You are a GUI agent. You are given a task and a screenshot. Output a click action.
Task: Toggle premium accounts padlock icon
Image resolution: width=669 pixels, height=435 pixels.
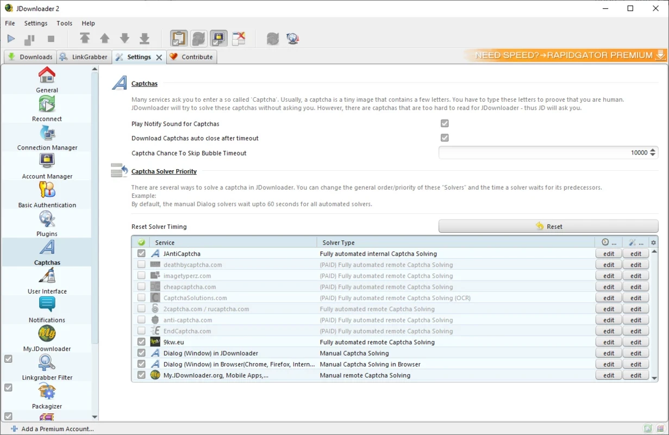pos(219,39)
